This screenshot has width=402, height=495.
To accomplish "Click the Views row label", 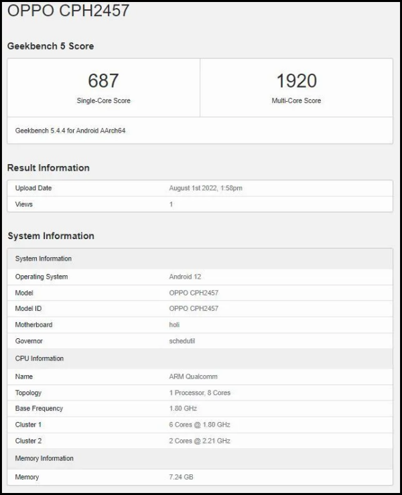I will tap(24, 204).
